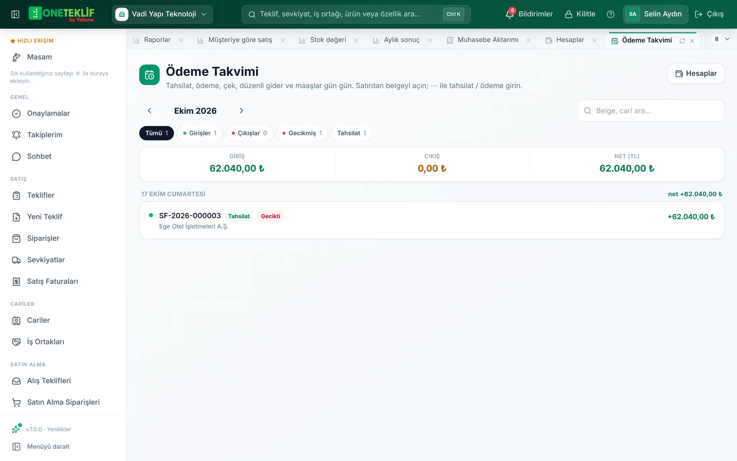The width and height of the screenshot is (737, 461).
Task: Open the help question mark icon
Action: click(610, 14)
